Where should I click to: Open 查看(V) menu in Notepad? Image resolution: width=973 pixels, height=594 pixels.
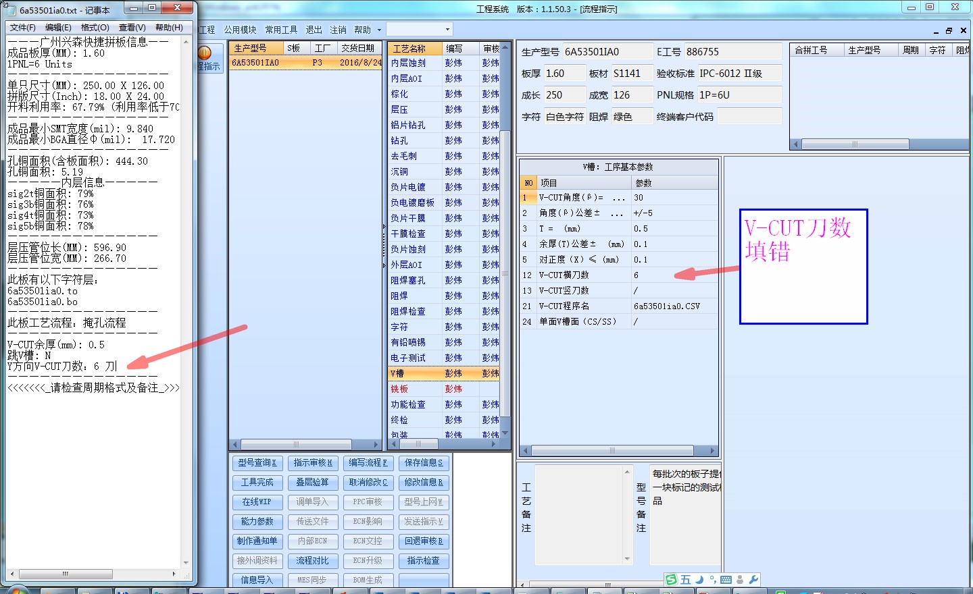coord(132,27)
